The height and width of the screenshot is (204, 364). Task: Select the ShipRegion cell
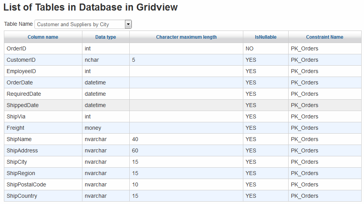click(x=43, y=173)
